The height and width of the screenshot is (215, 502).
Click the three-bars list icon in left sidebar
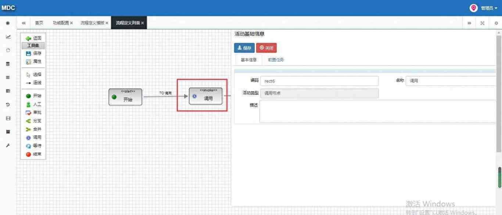tap(8, 77)
